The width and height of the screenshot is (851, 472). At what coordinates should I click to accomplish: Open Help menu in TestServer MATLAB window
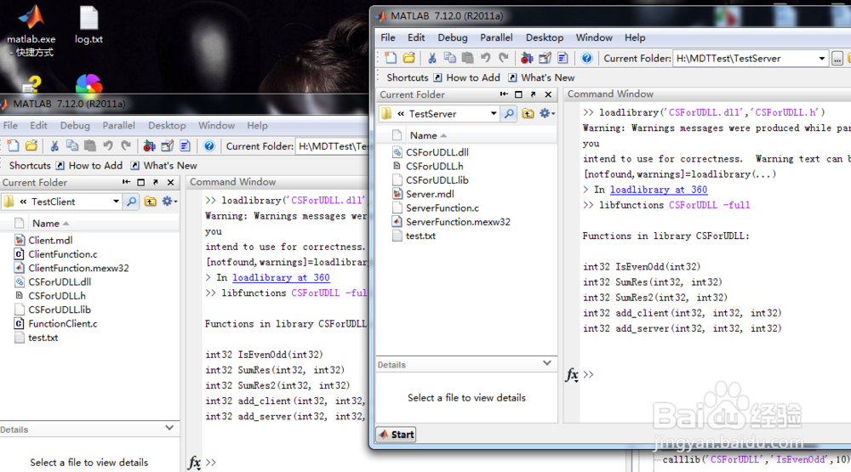pyautogui.click(x=635, y=37)
